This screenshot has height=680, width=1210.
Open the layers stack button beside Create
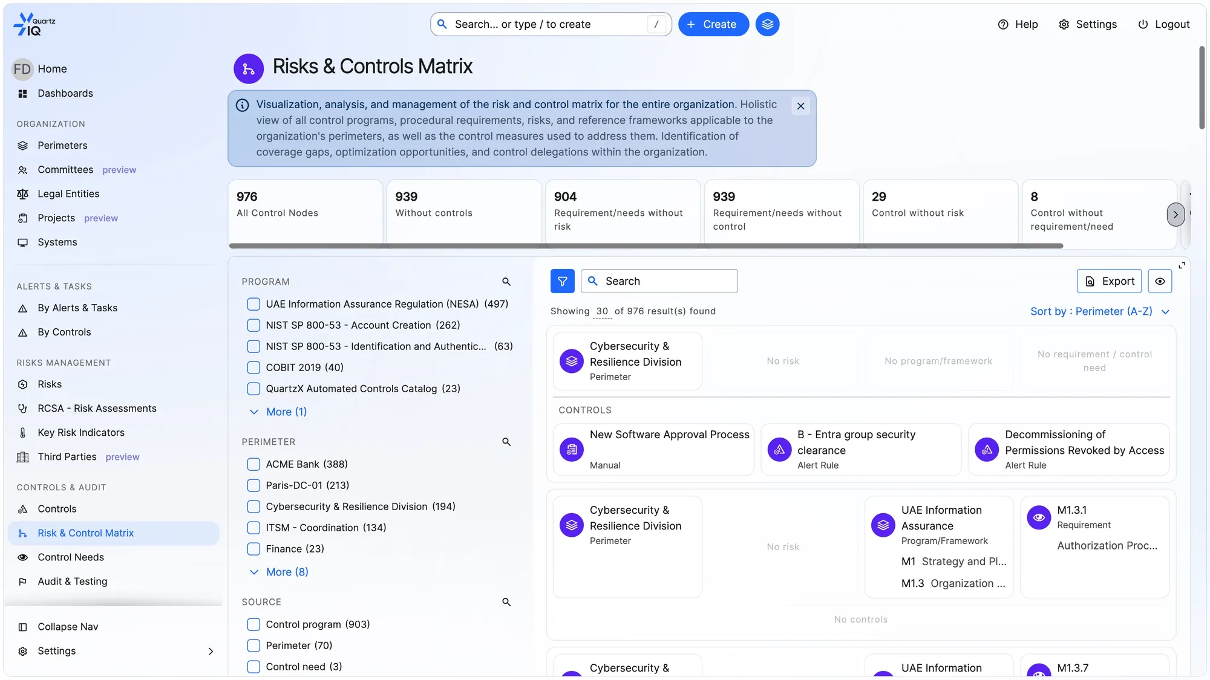coord(767,24)
